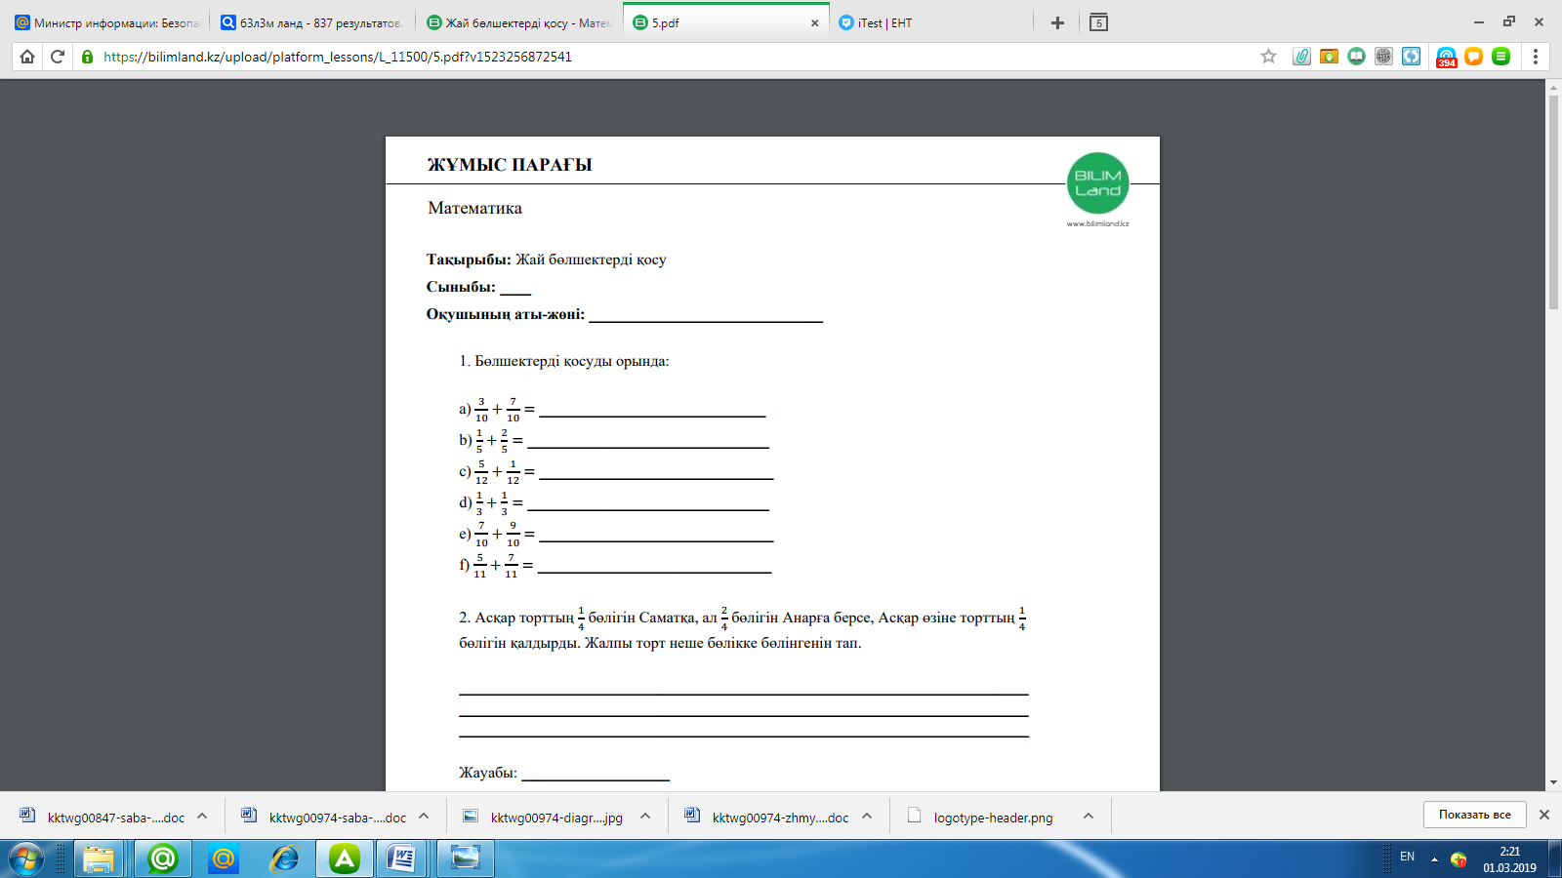Switch to Microsoft Word on taskbar
The image size is (1562, 878).
tap(402, 859)
